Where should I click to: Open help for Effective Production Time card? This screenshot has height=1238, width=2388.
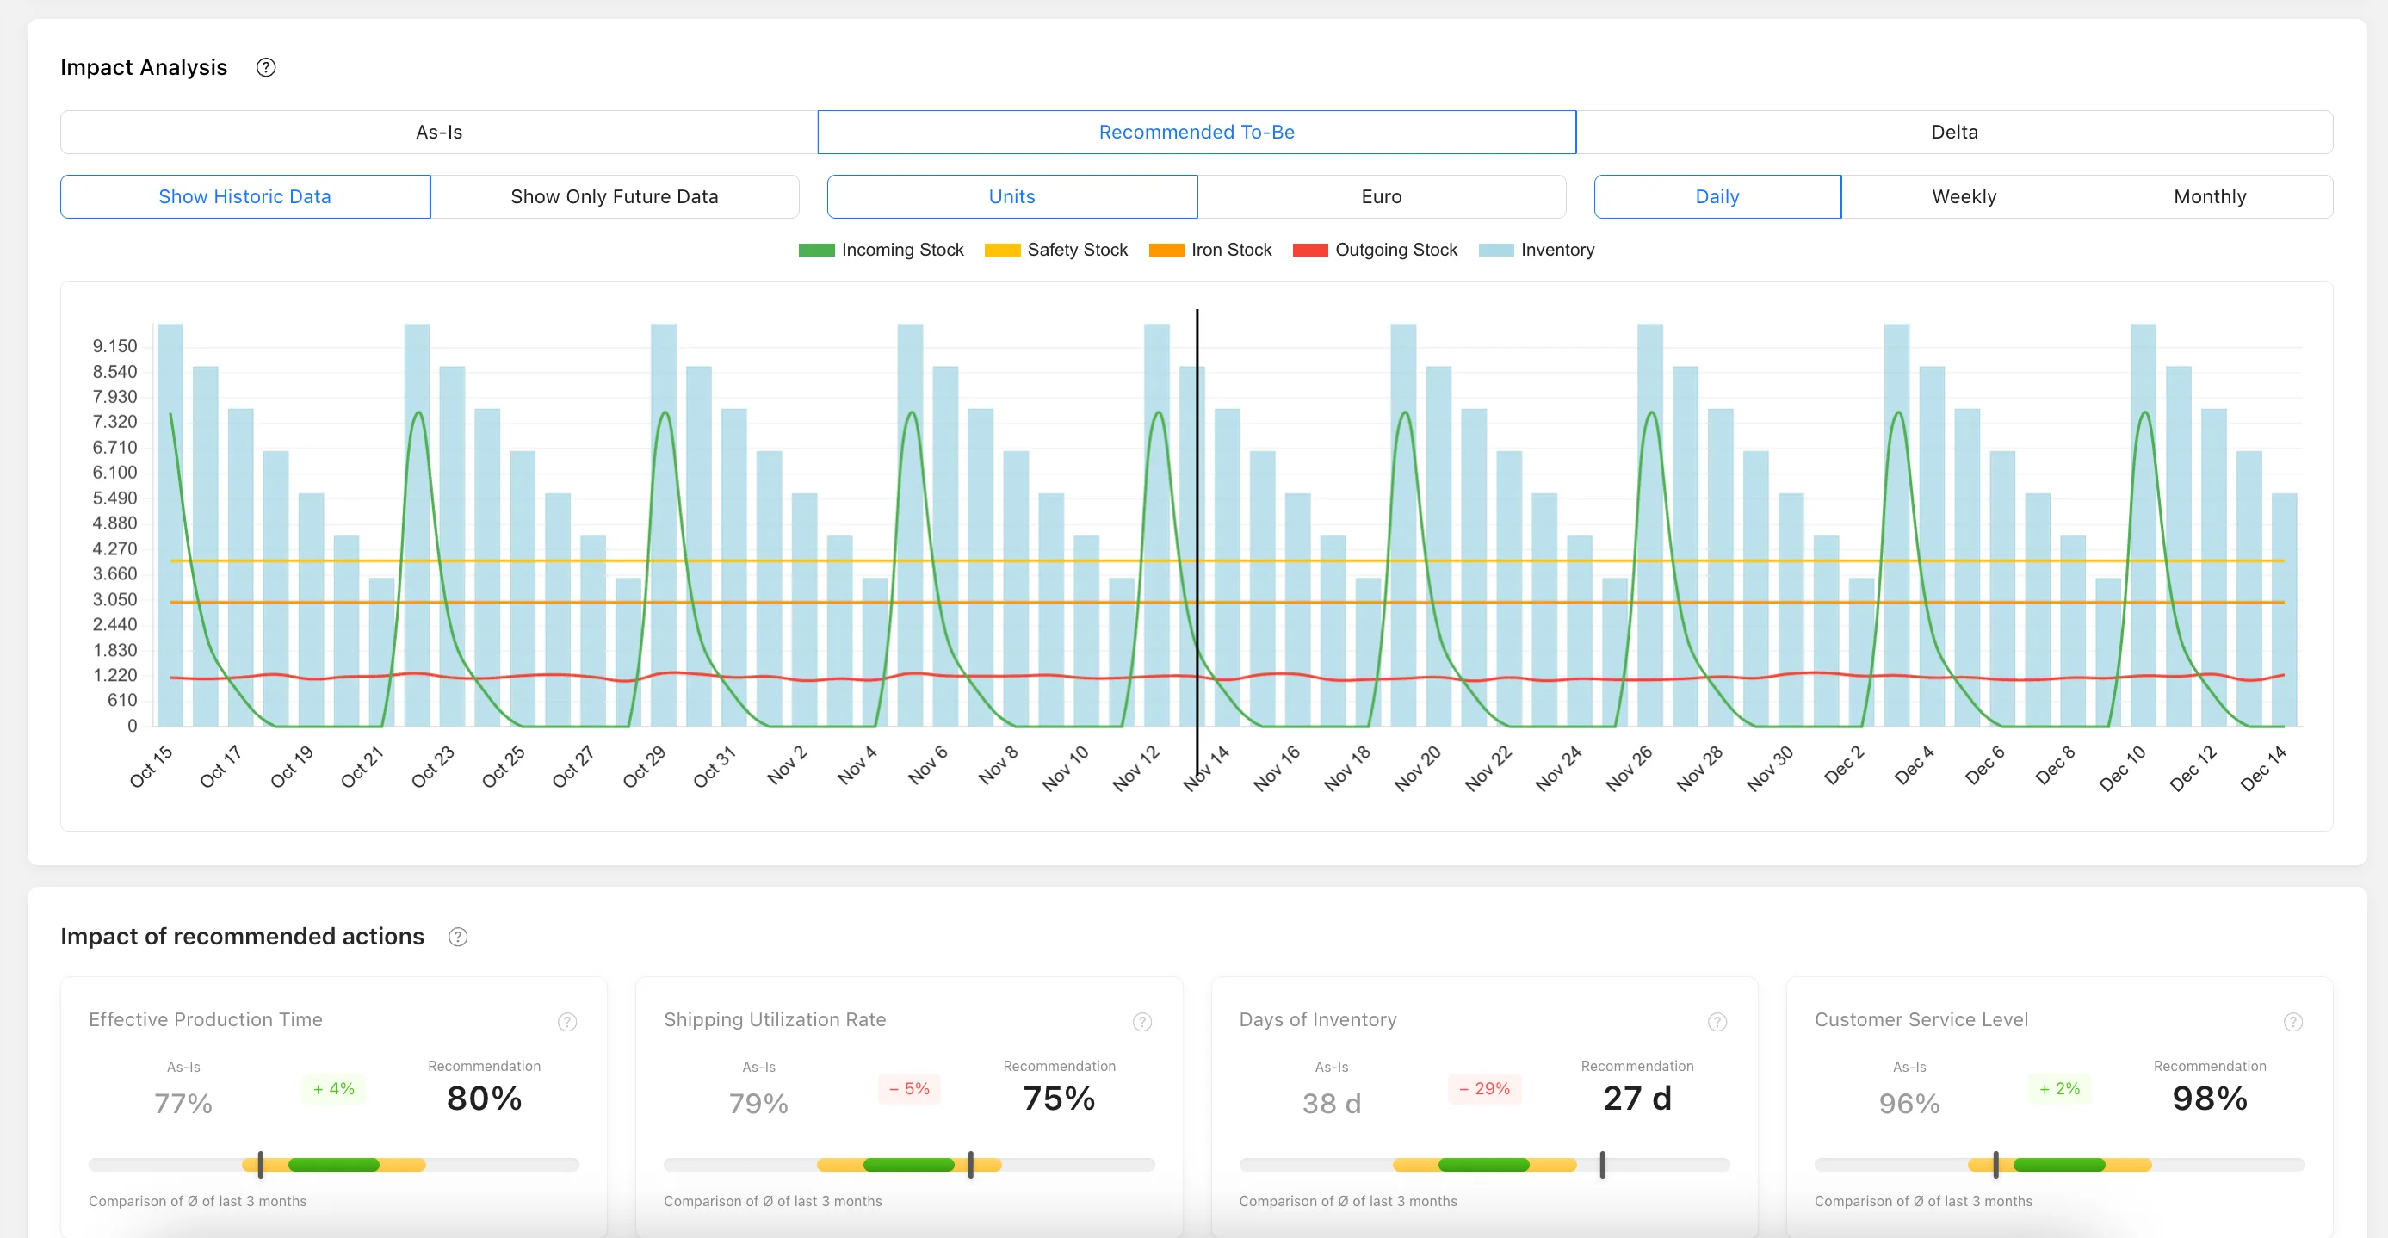566,1022
